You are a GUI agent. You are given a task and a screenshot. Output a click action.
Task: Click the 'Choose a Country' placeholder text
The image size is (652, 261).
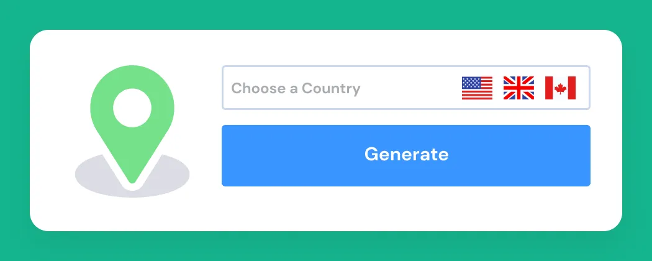[x=296, y=88]
